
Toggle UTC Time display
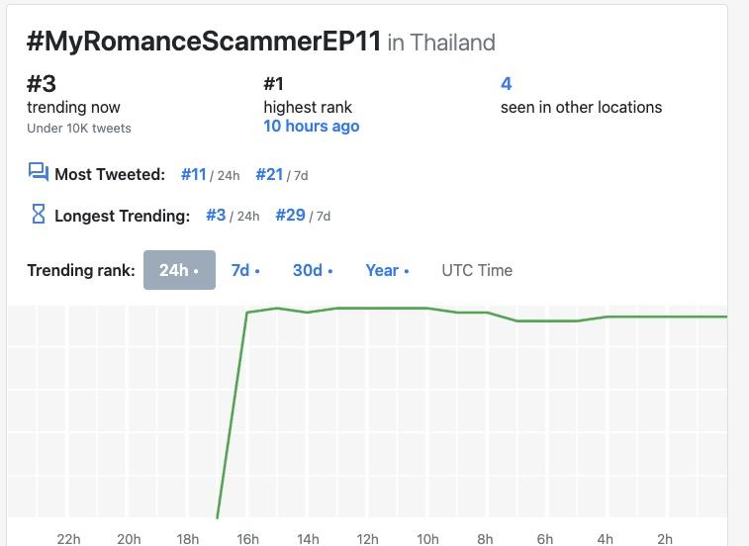pos(477,270)
